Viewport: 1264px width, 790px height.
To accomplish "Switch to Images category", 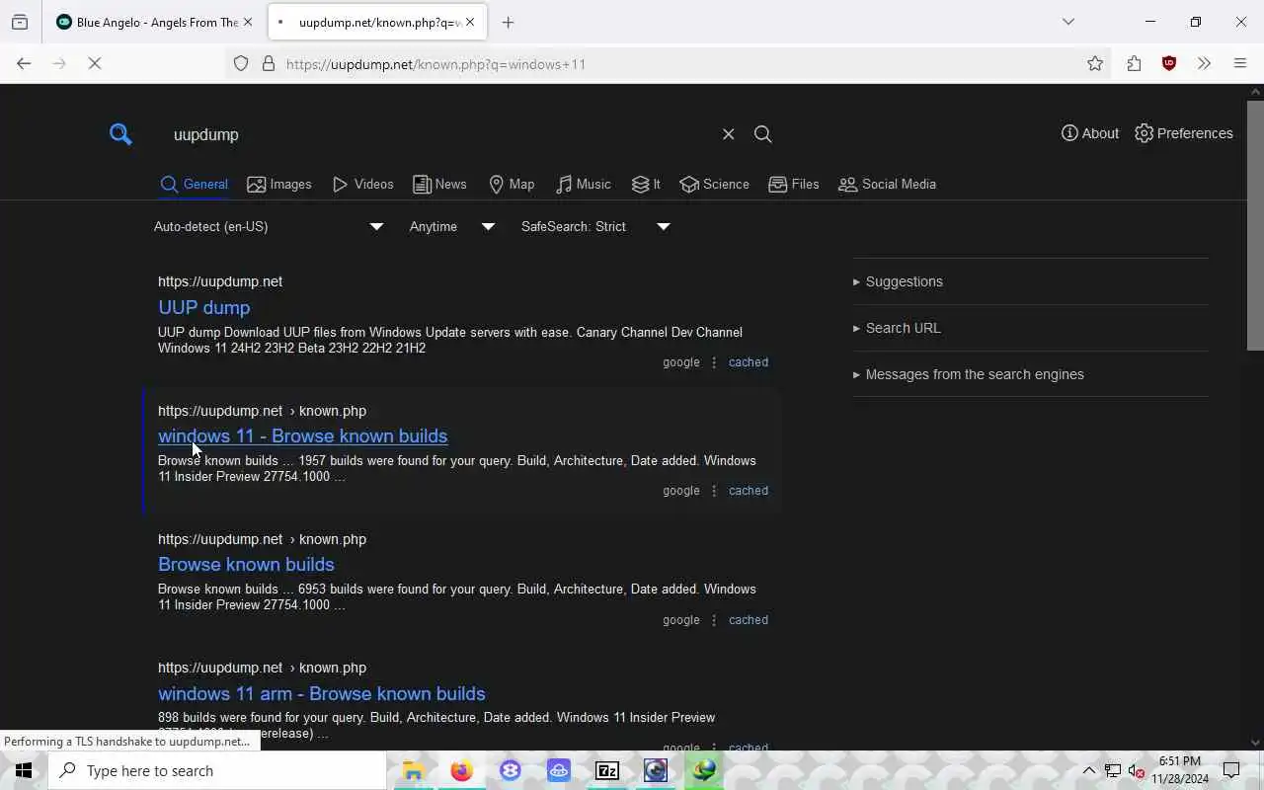I will 279,185.
